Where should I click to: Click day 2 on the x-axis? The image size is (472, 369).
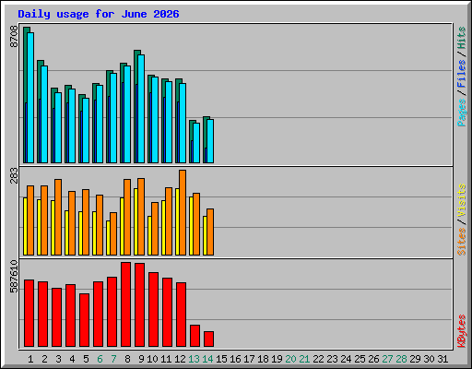44,359
